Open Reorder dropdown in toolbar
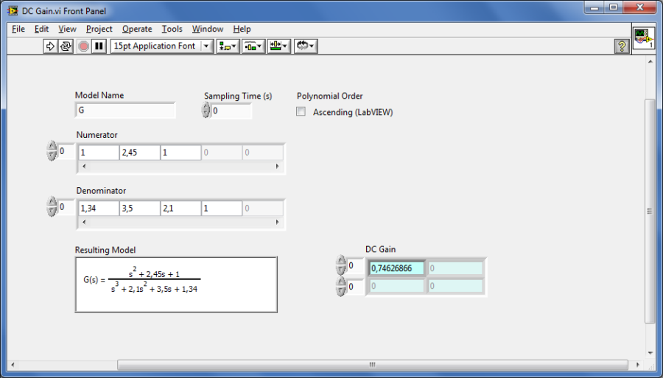Viewport: 663px width, 378px height. pos(306,46)
